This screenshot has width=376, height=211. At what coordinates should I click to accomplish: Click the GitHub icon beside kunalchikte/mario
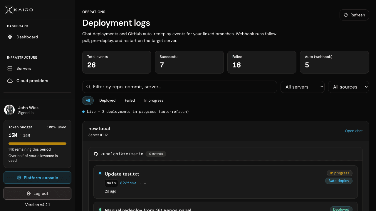pos(96,154)
